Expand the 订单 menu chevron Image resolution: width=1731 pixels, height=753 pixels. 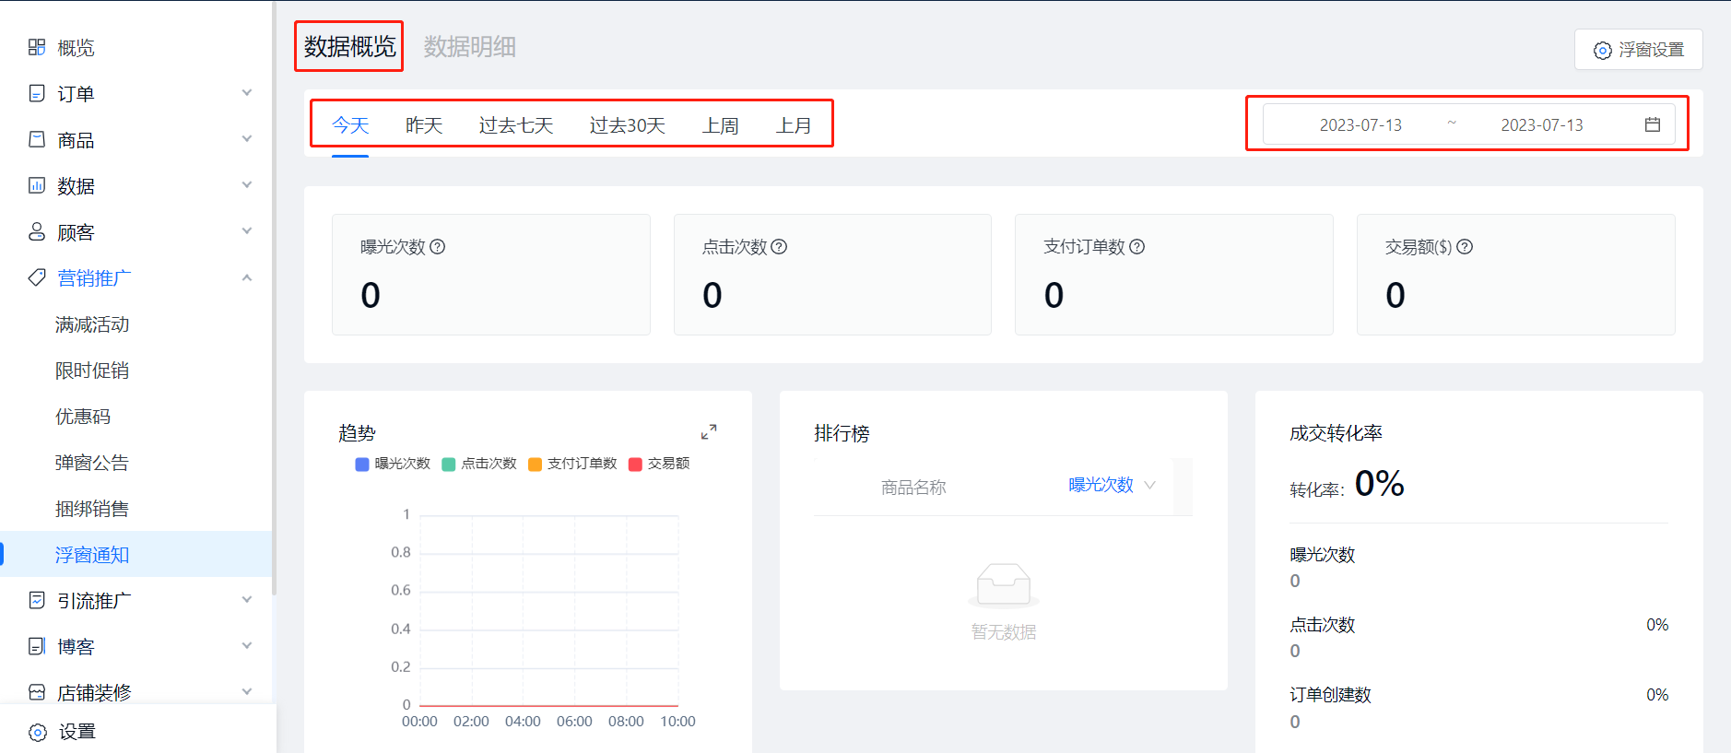click(247, 93)
